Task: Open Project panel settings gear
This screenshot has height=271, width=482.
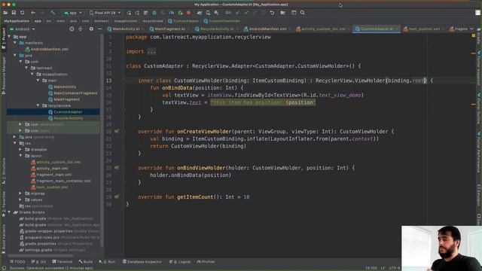Action: [x=91, y=29]
